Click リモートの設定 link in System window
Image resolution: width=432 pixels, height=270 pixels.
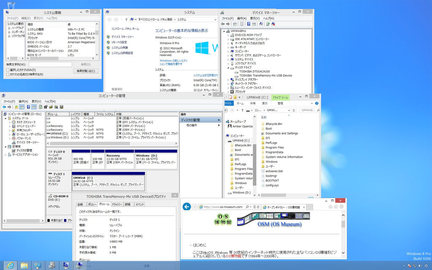(x=119, y=42)
